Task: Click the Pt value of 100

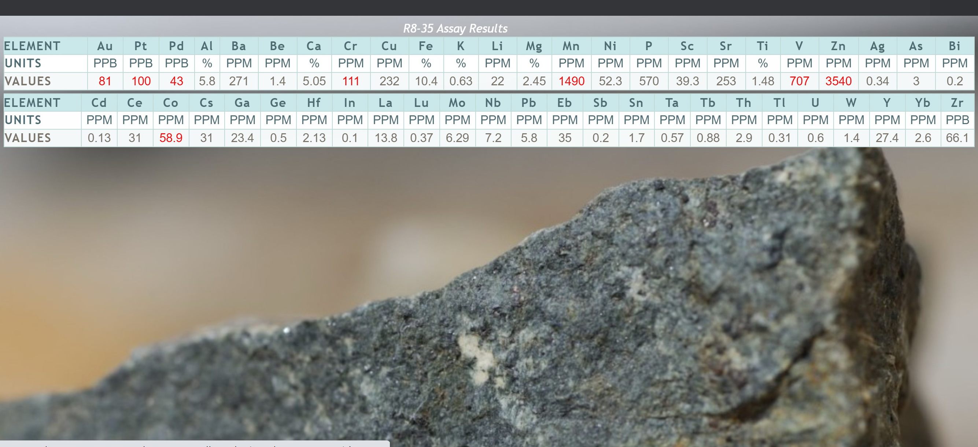Action: (141, 81)
